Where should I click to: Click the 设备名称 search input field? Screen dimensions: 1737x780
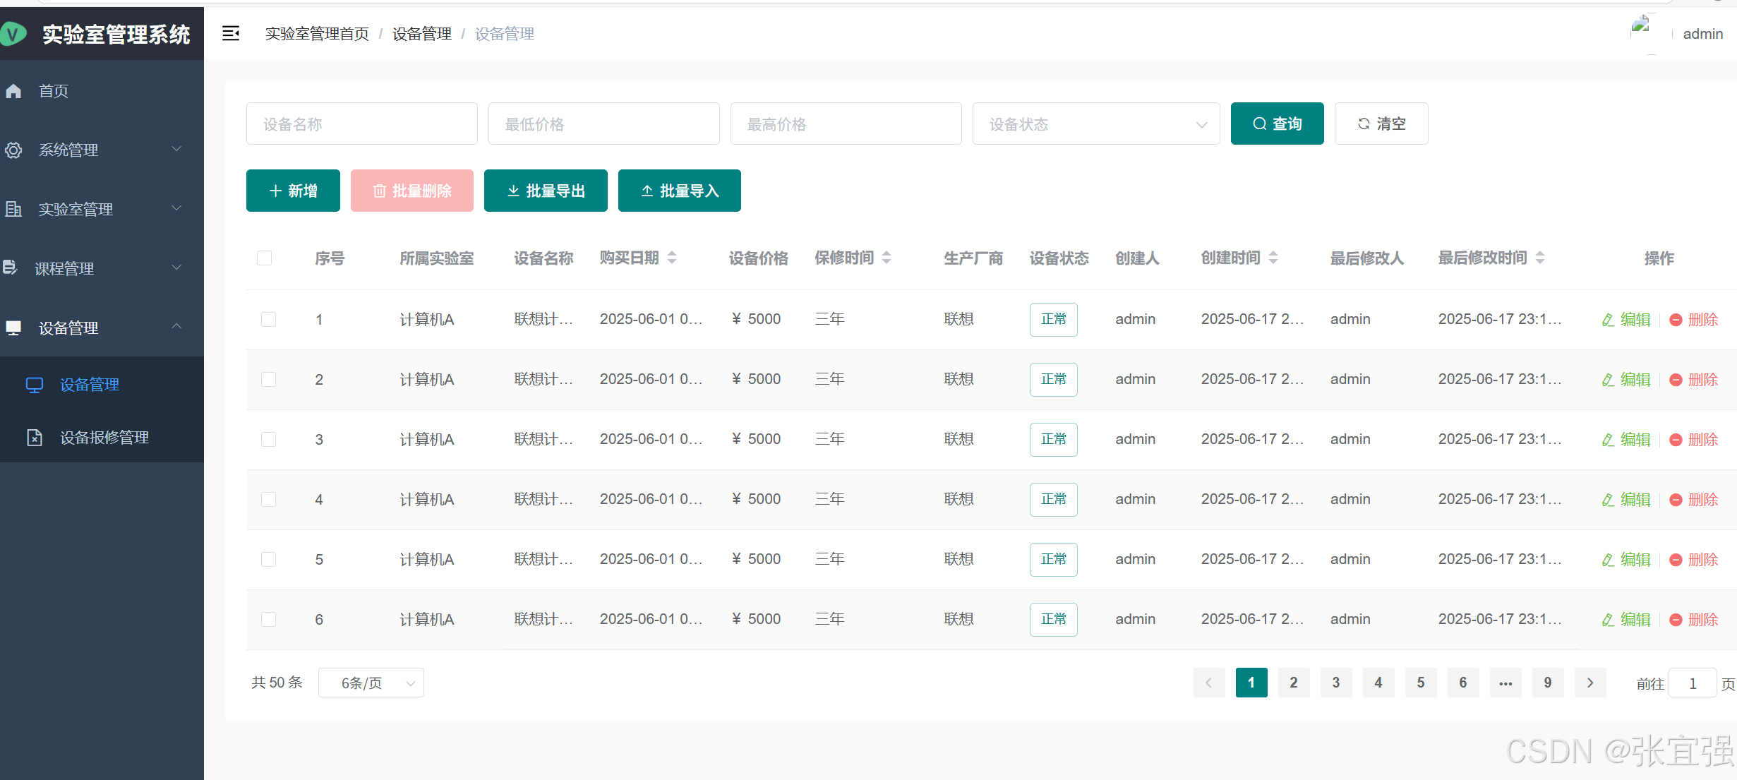(x=361, y=124)
